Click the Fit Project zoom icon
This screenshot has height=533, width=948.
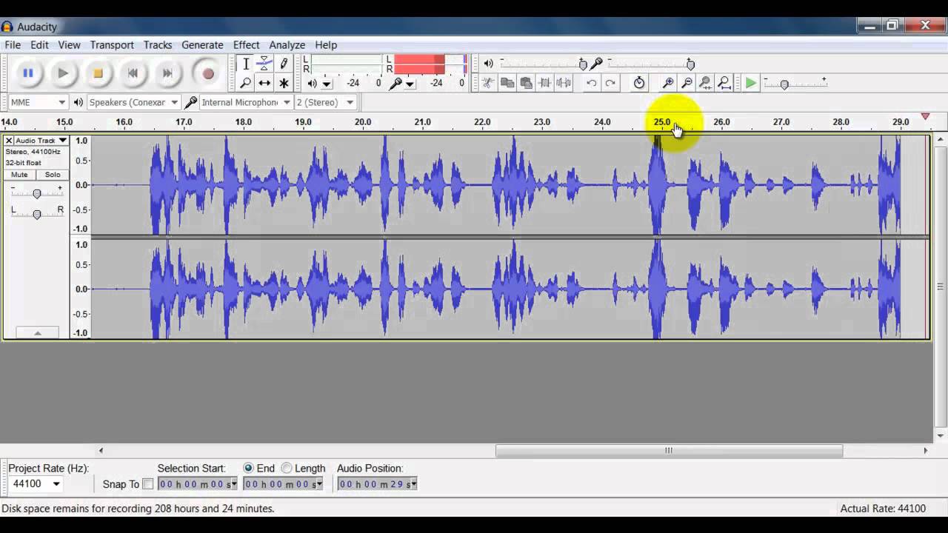[x=724, y=83]
